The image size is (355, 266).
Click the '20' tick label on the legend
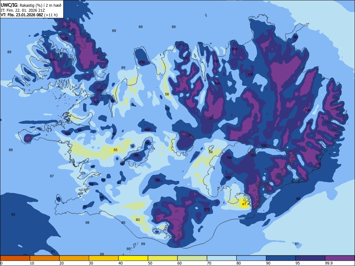pyautogui.click(x=61, y=263)
